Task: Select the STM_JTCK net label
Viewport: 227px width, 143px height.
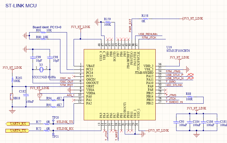Action: (149, 38)
